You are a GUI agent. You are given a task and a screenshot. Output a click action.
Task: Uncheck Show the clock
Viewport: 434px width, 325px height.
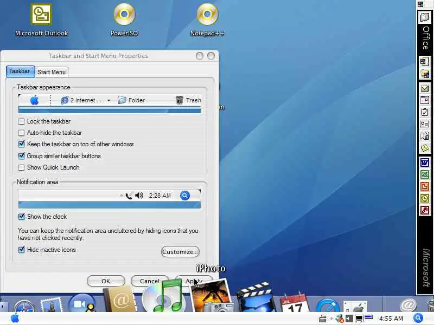click(21, 217)
